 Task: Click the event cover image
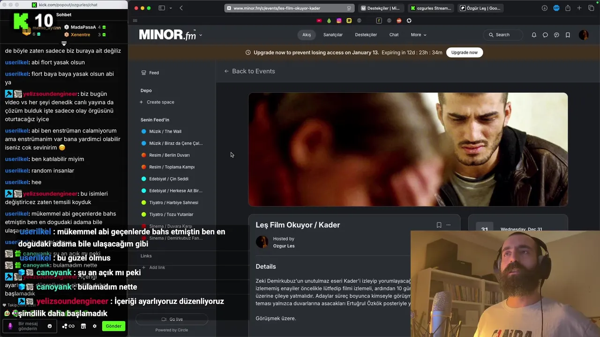click(408, 149)
